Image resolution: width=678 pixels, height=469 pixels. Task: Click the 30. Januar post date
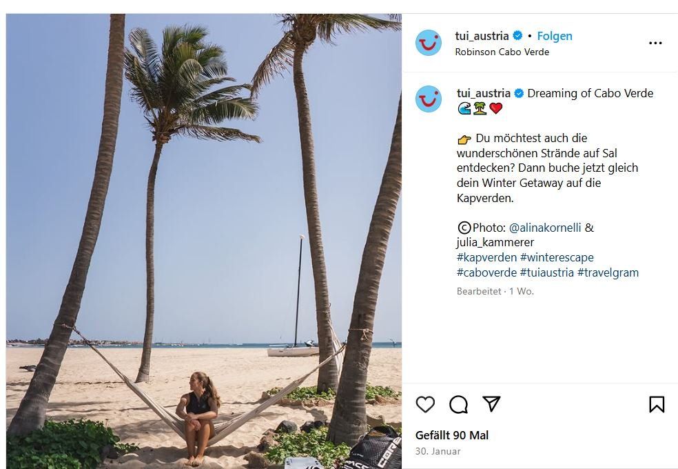tap(438, 451)
